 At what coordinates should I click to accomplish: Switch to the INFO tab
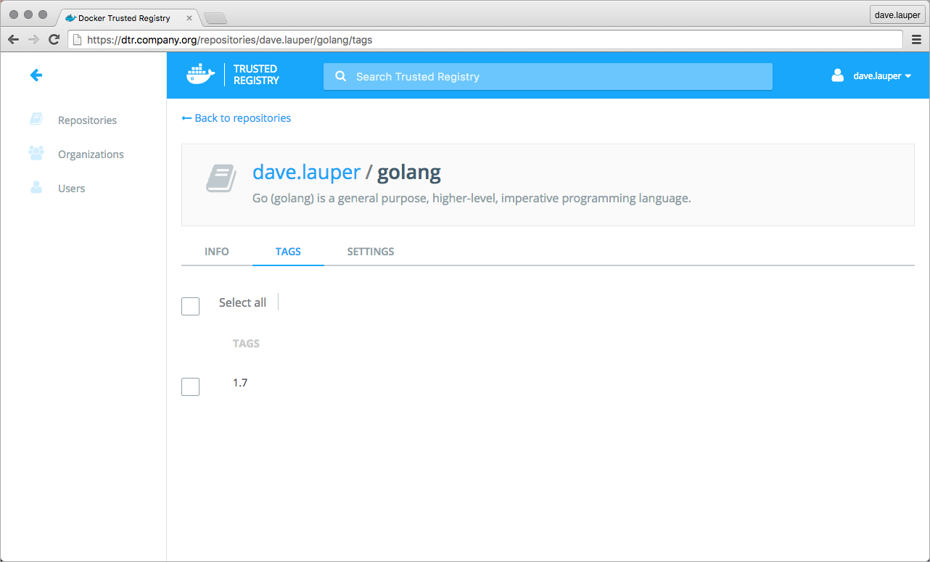tap(217, 252)
